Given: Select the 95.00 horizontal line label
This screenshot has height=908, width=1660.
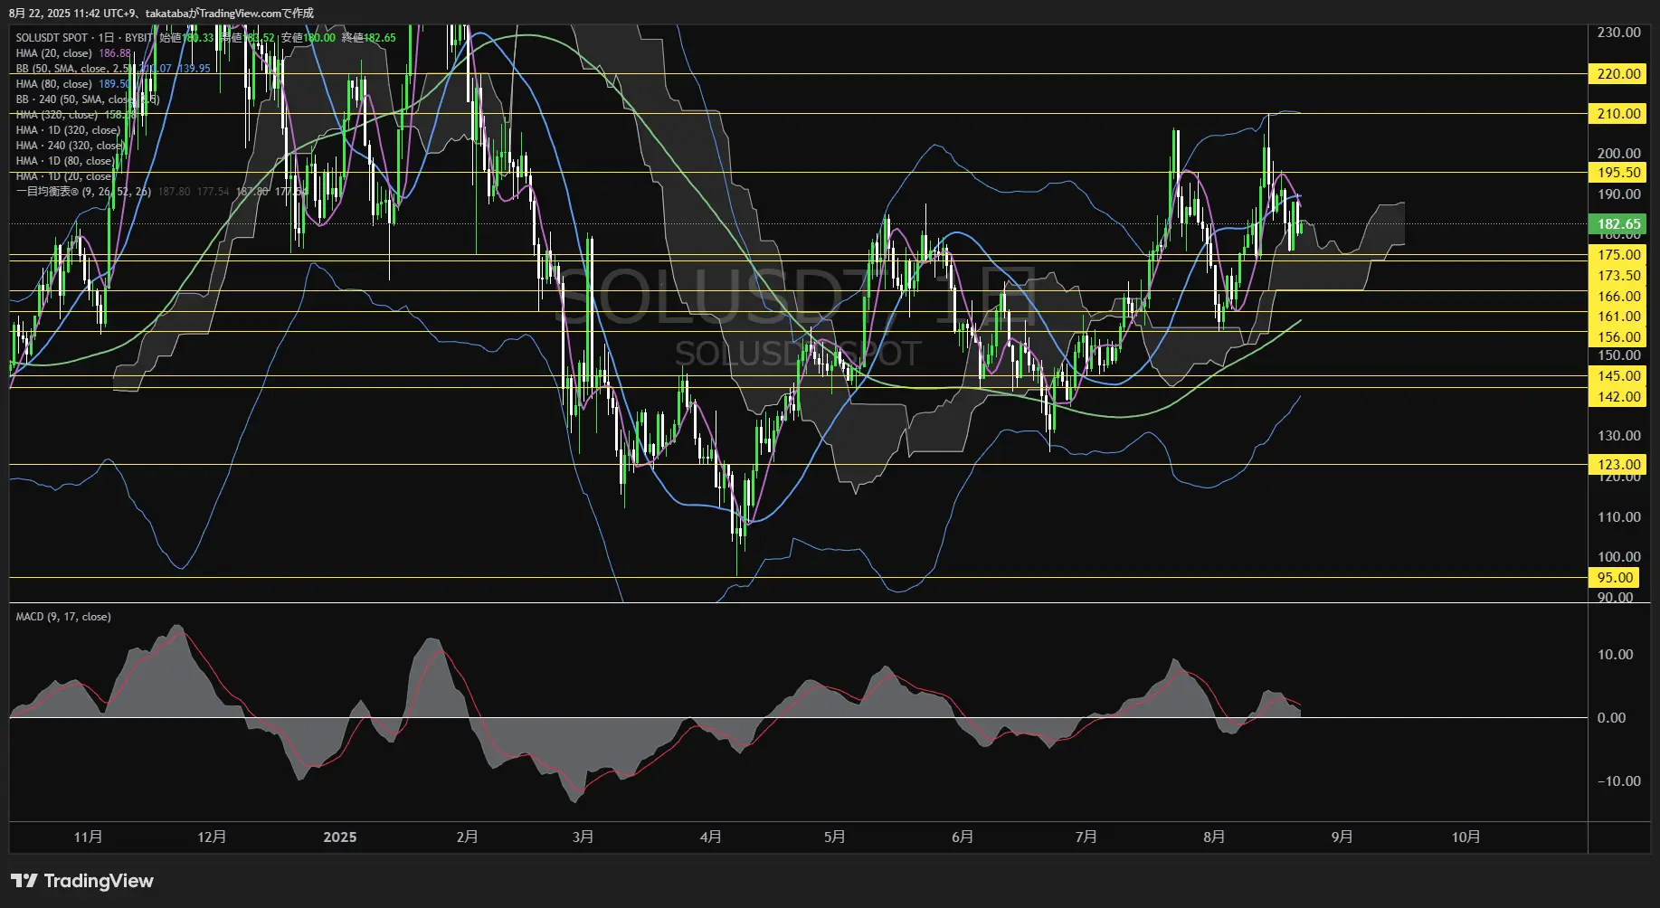Looking at the screenshot, I should click(1615, 578).
